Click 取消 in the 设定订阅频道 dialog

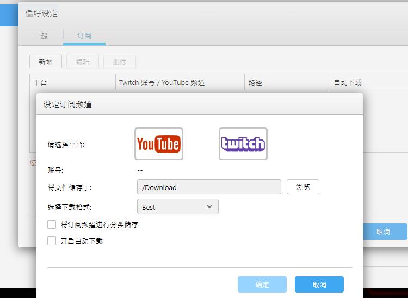tap(319, 284)
